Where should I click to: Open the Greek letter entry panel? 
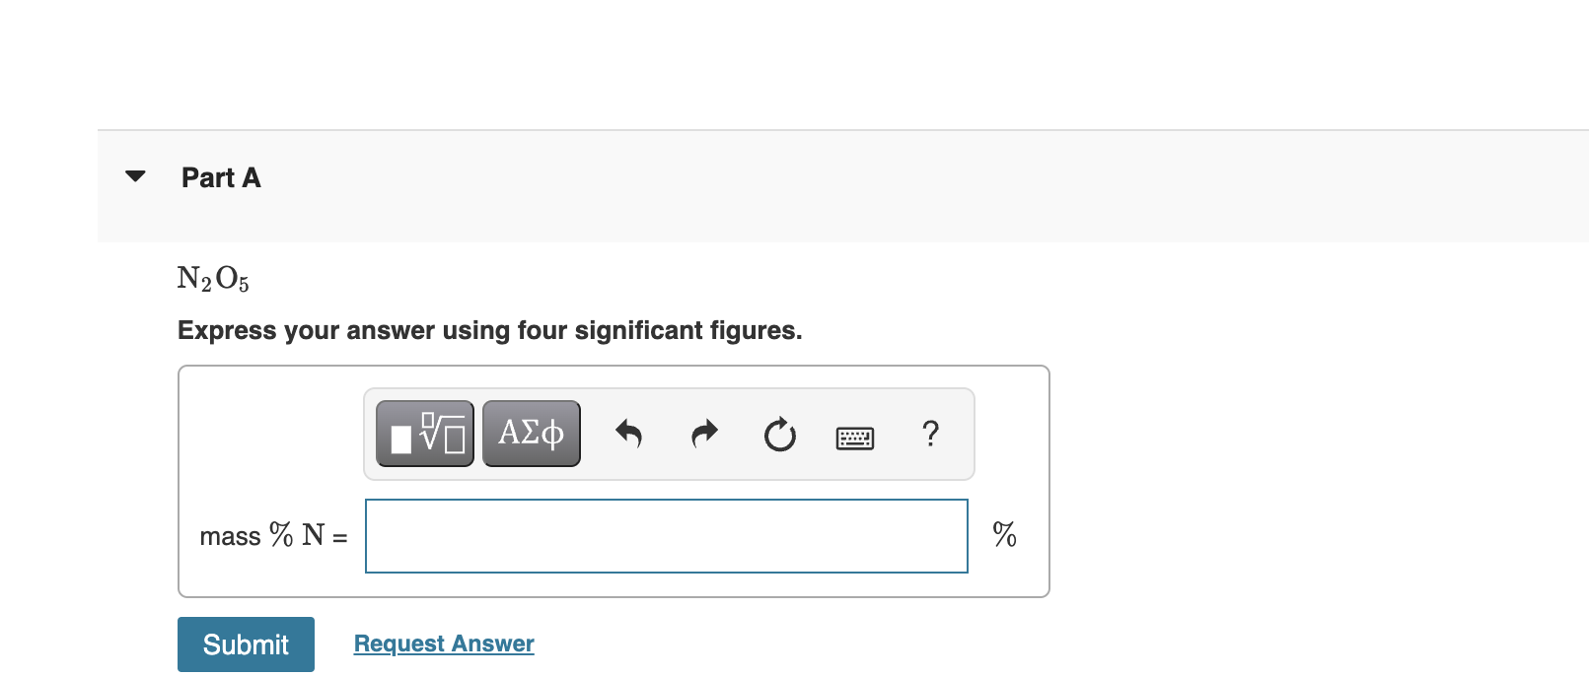pyautogui.click(x=530, y=432)
